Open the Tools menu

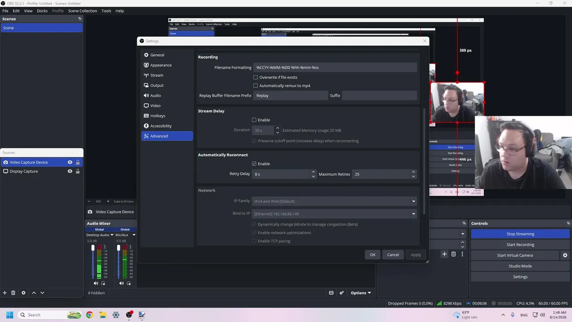(x=106, y=11)
